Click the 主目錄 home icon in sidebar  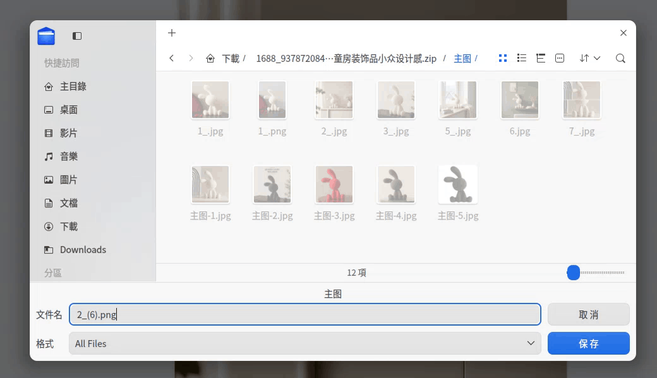coord(49,87)
